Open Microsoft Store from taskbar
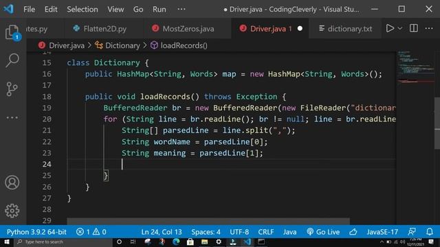440x247 pixels. point(190,242)
